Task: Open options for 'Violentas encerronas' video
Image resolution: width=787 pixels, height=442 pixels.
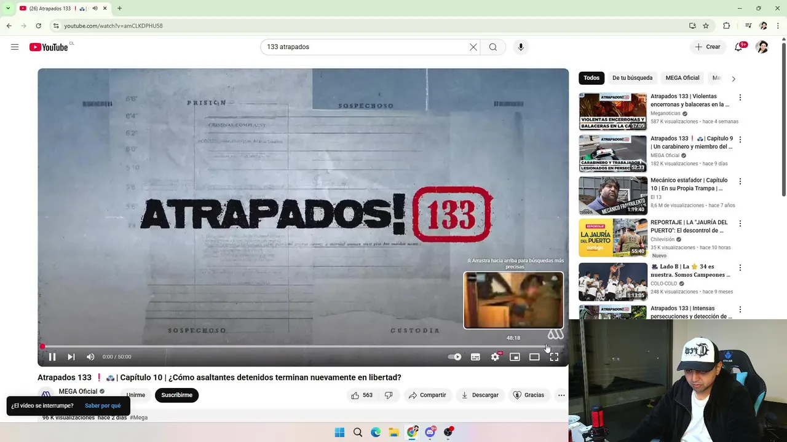Action: (x=740, y=97)
